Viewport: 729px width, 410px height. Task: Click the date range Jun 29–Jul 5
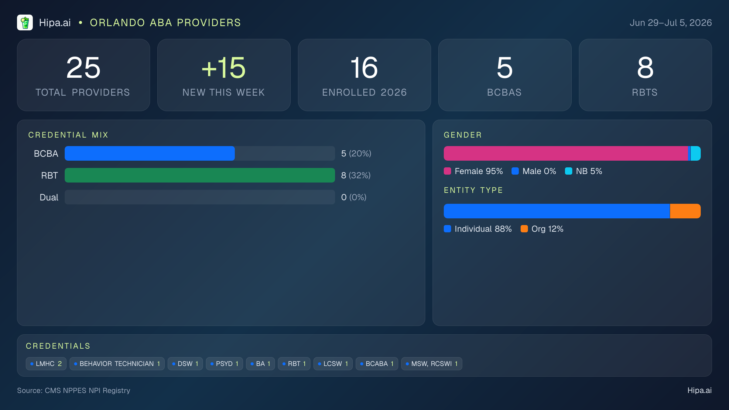(671, 23)
